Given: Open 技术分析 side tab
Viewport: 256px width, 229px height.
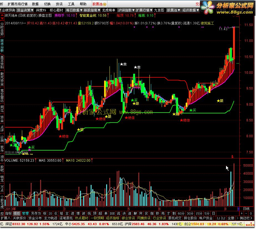Looking at the screenshot, I should (2, 46).
